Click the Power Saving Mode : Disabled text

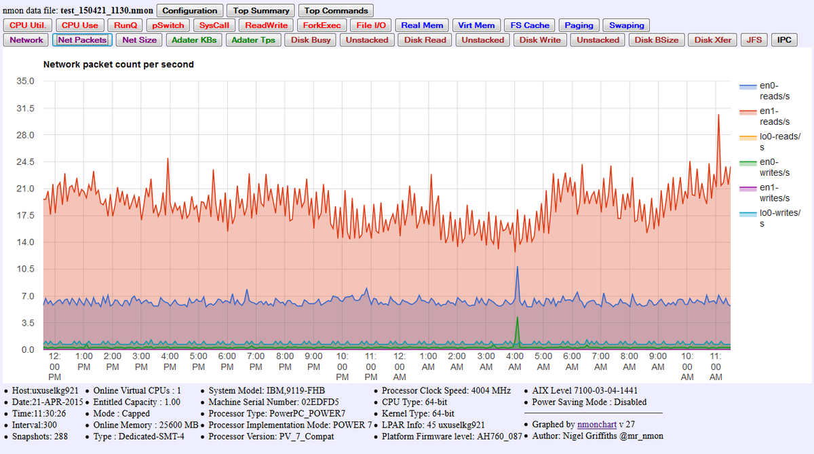pyautogui.click(x=589, y=402)
